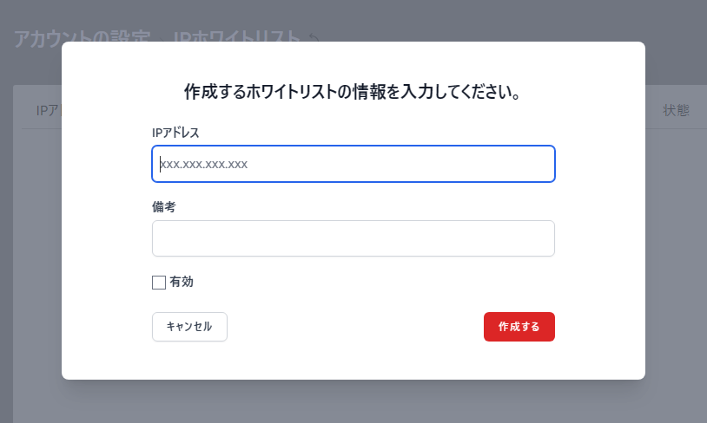This screenshot has width=707, height=423.
Task: Click the xxx.xxx.xxx.xxx placeholder text
Action: pos(204,164)
